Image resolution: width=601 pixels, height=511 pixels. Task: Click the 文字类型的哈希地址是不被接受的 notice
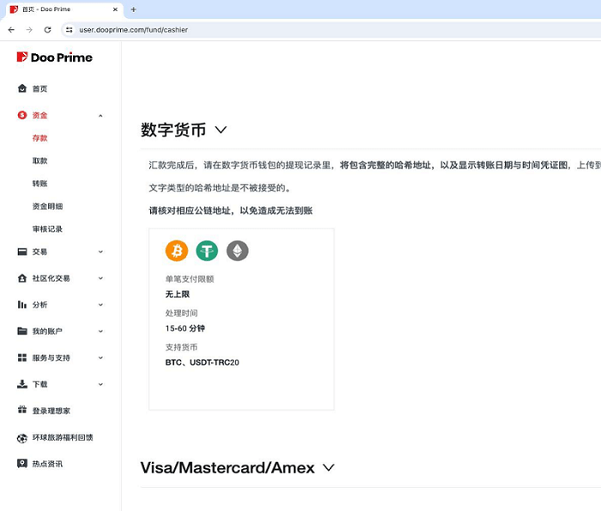click(220, 188)
